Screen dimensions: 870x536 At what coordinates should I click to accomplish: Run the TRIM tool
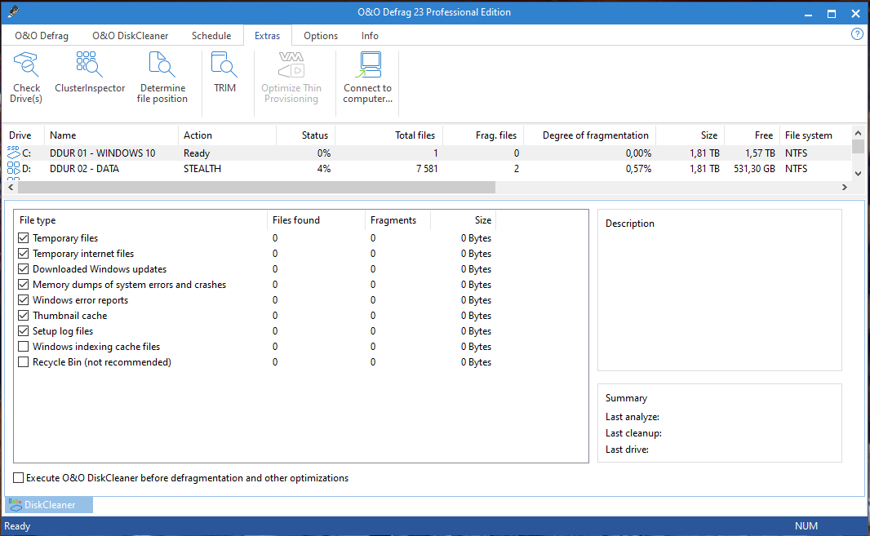[x=224, y=73]
